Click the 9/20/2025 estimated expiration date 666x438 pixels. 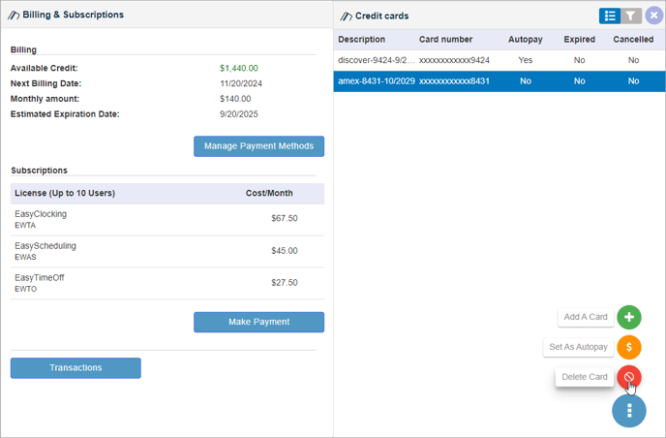239,114
